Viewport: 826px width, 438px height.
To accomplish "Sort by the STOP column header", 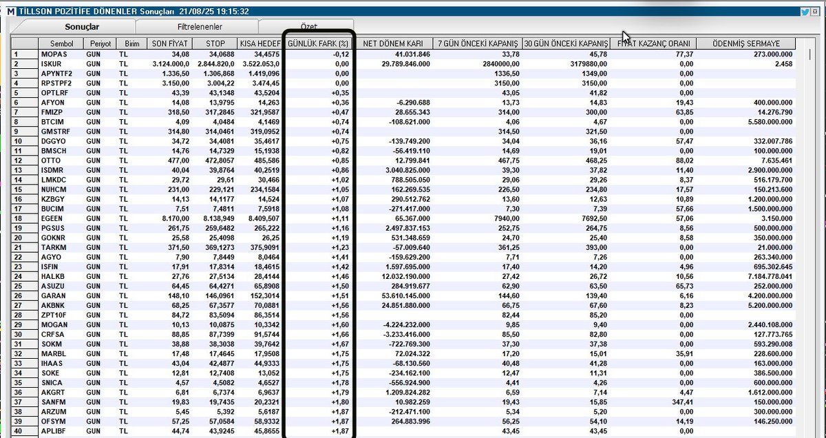I will (x=214, y=42).
